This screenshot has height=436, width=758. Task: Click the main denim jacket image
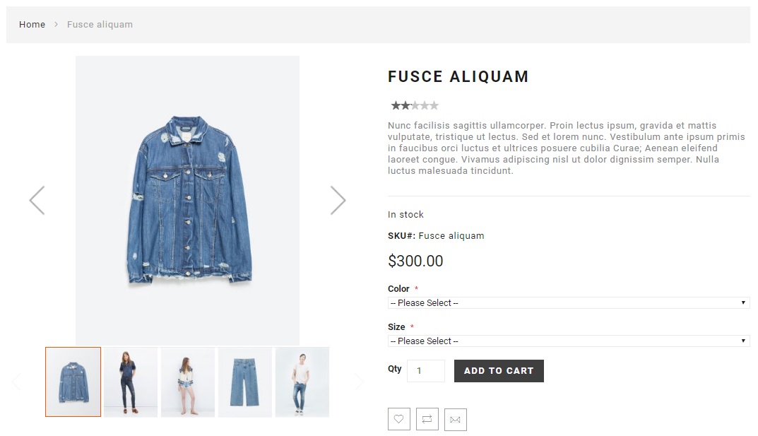[x=188, y=201]
